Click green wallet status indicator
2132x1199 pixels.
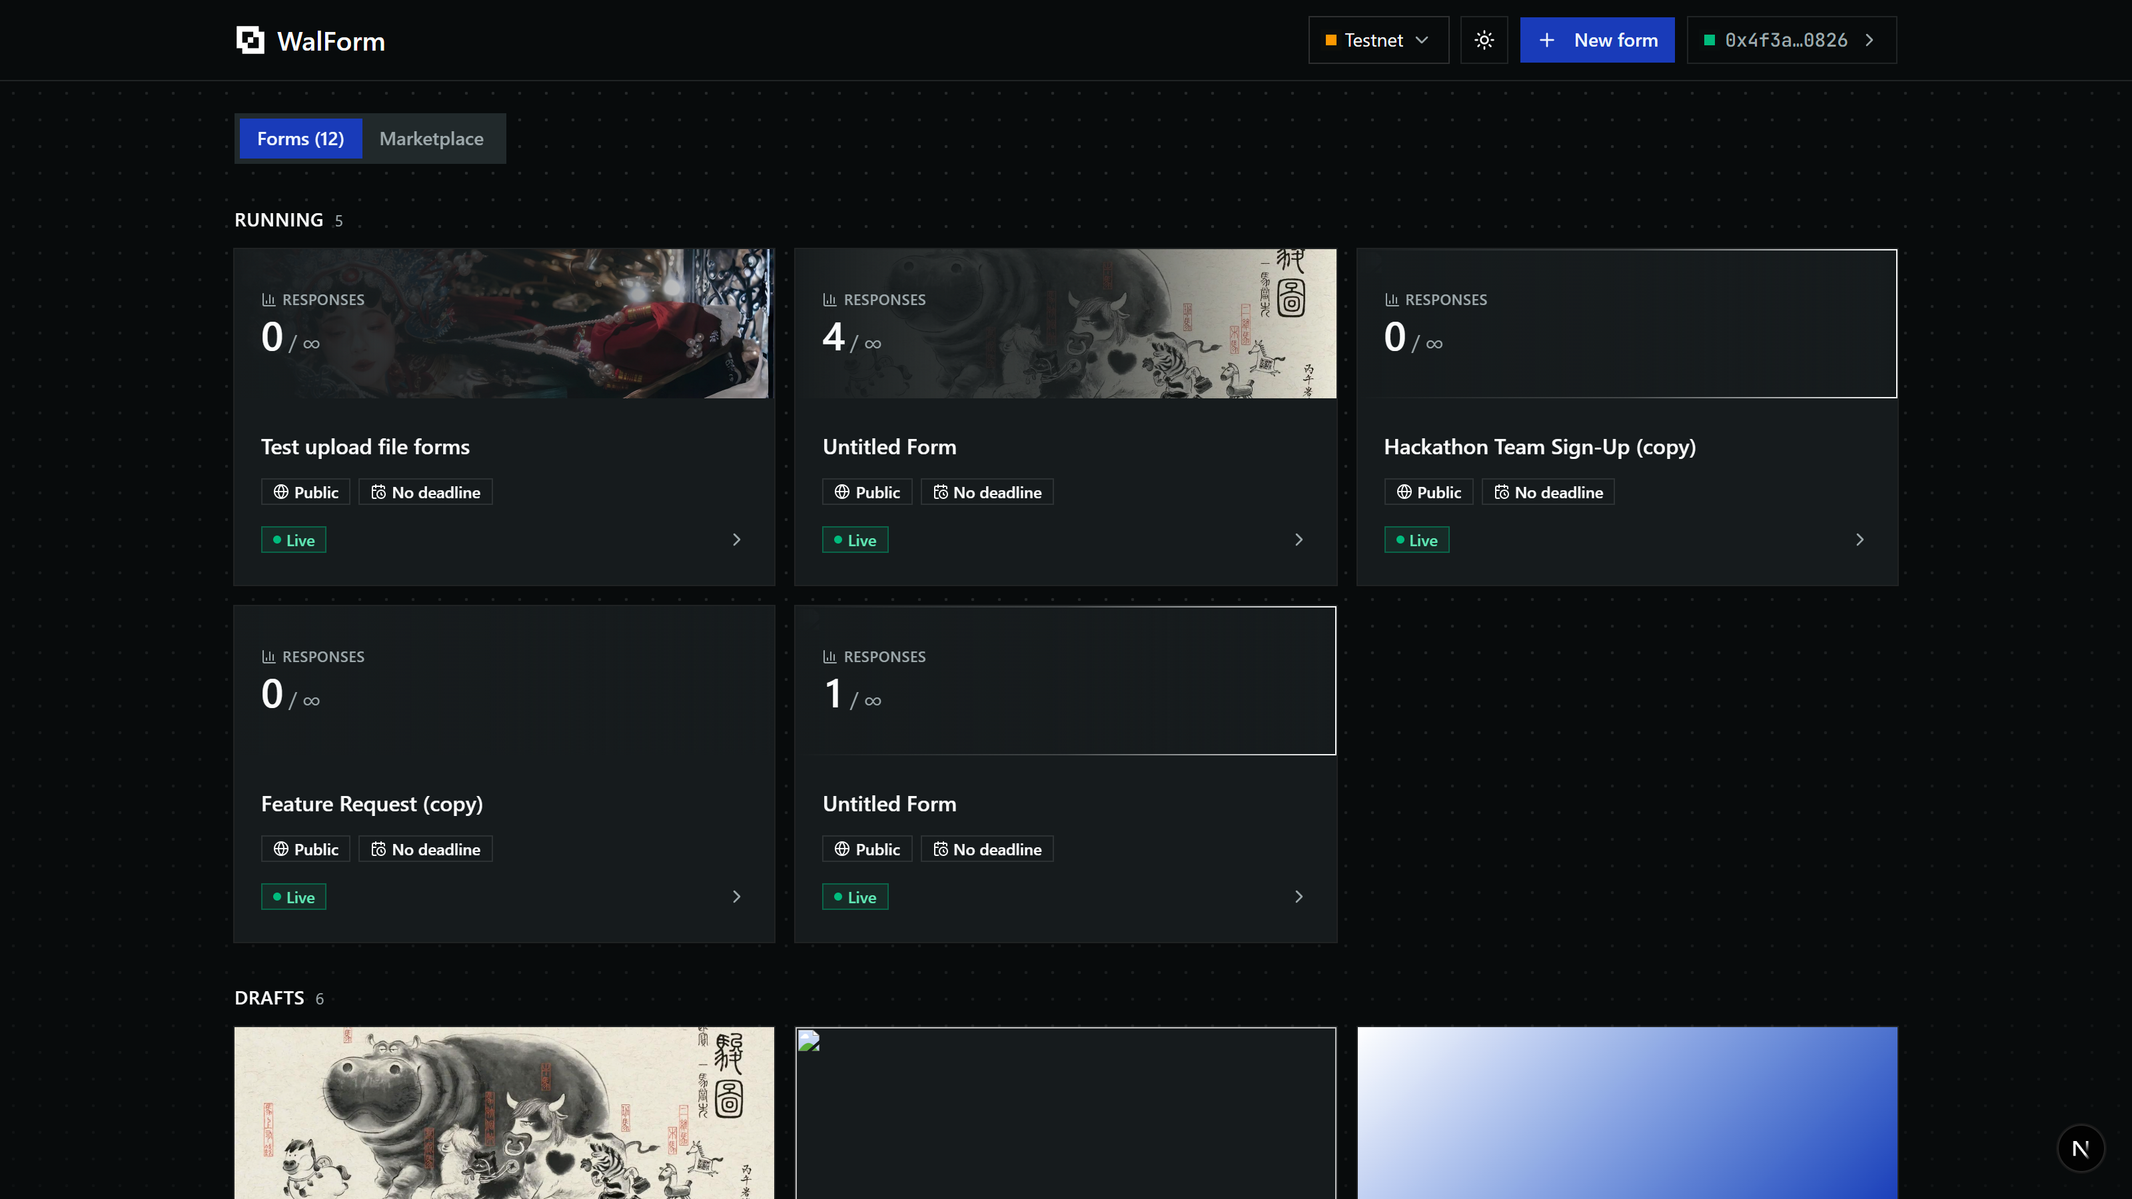coord(1709,40)
